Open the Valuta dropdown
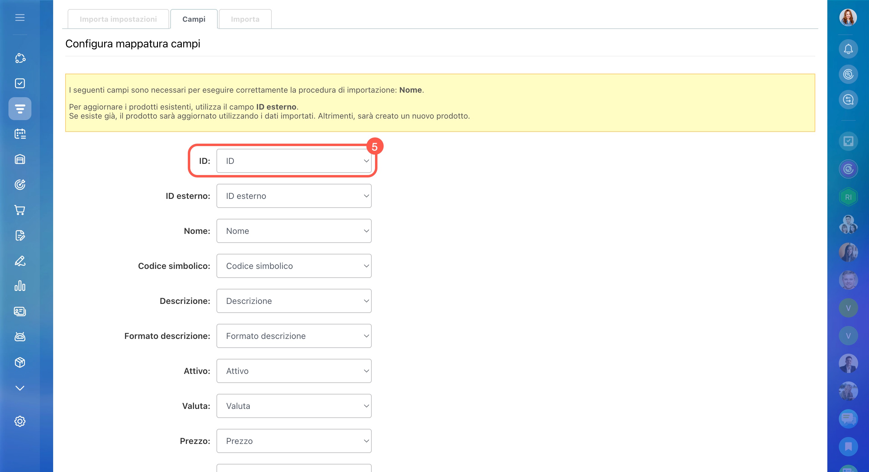This screenshot has height=472, width=869. click(294, 406)
